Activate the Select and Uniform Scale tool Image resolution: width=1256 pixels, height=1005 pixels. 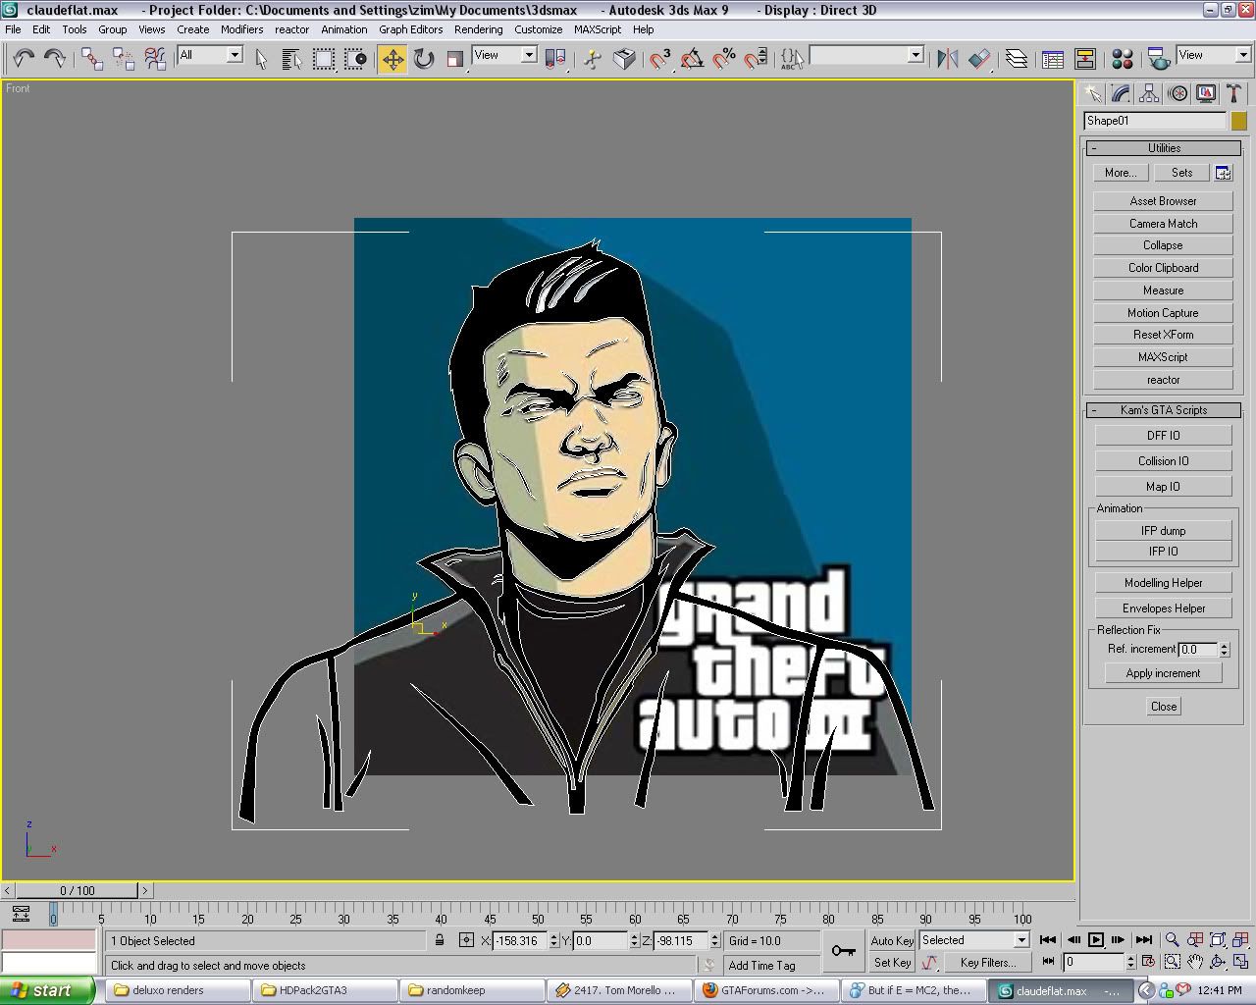pos(455,59)
